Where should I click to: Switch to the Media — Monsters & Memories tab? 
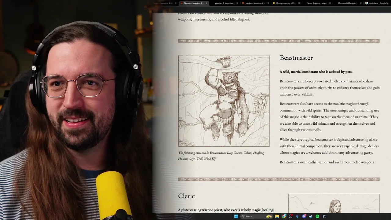tap(255, 3)
